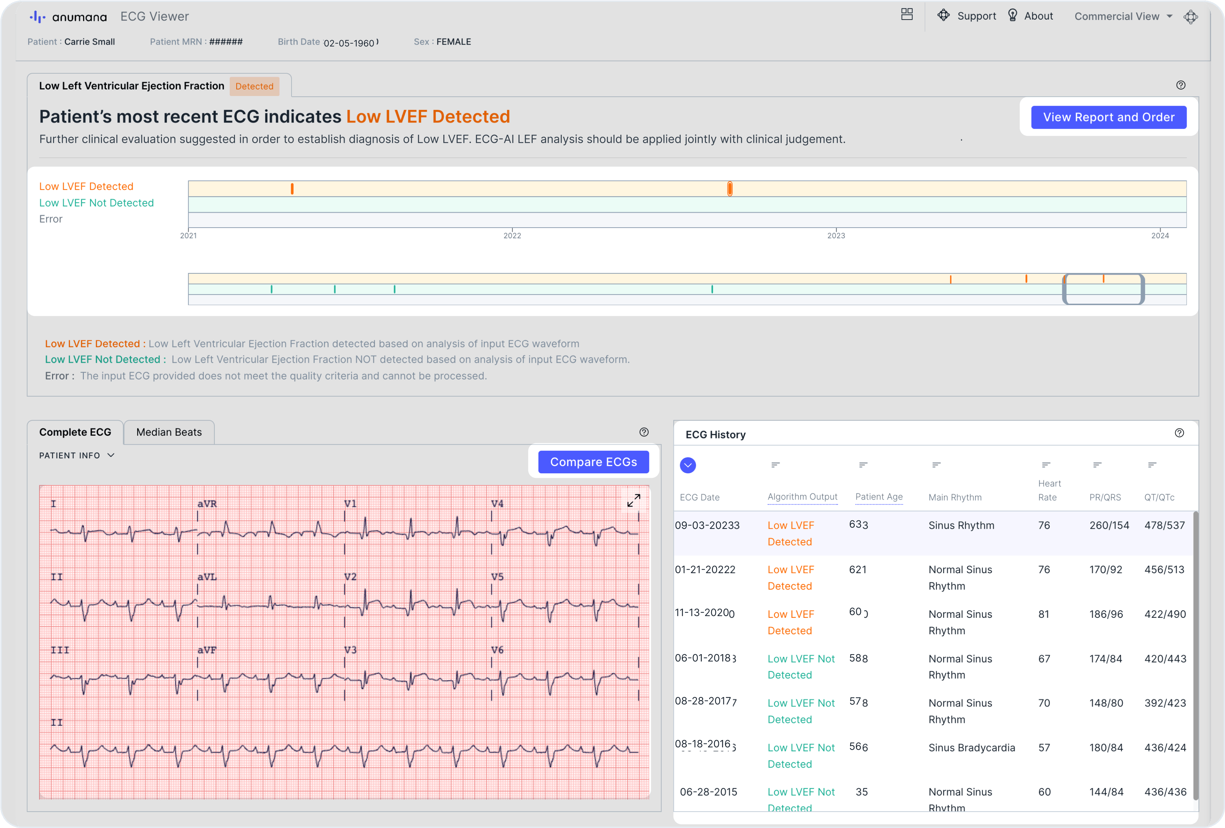Toggle sorting on the Algorithm Output column
This screenshot has width=1225, height=828.
775,464
